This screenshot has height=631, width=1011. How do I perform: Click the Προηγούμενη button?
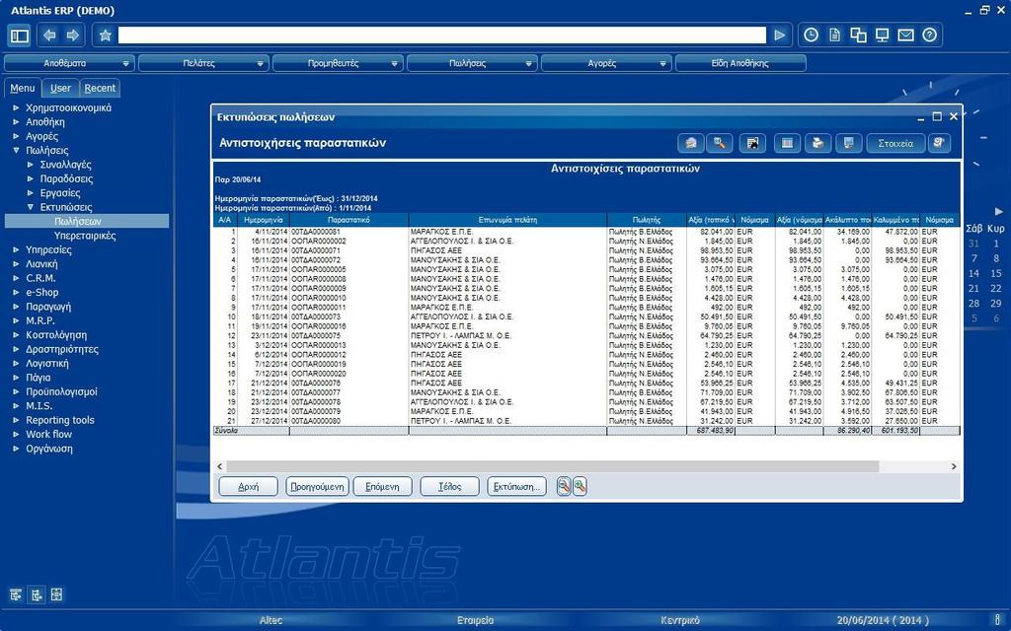pos(317,487)
